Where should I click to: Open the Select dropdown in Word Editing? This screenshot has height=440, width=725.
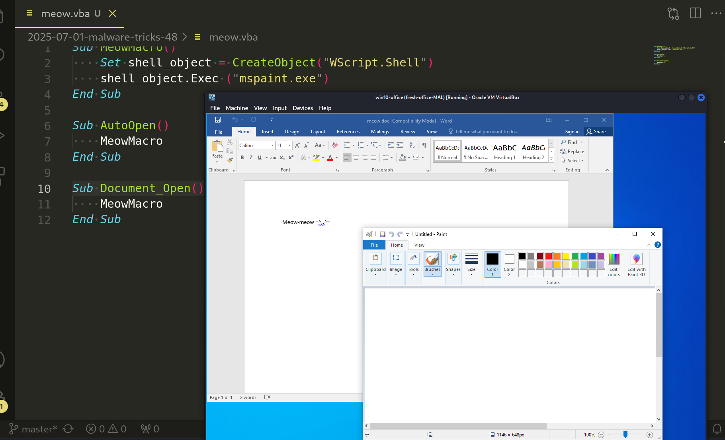(572, 161)
